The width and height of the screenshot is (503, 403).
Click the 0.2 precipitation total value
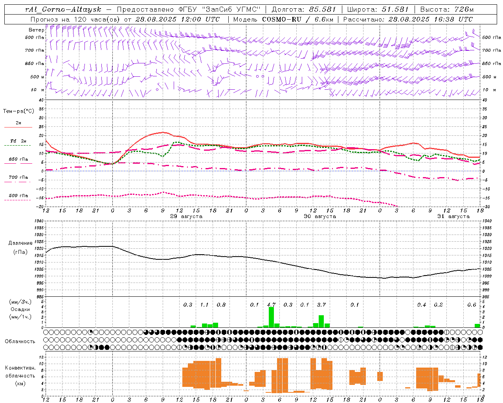coord(438,305)
